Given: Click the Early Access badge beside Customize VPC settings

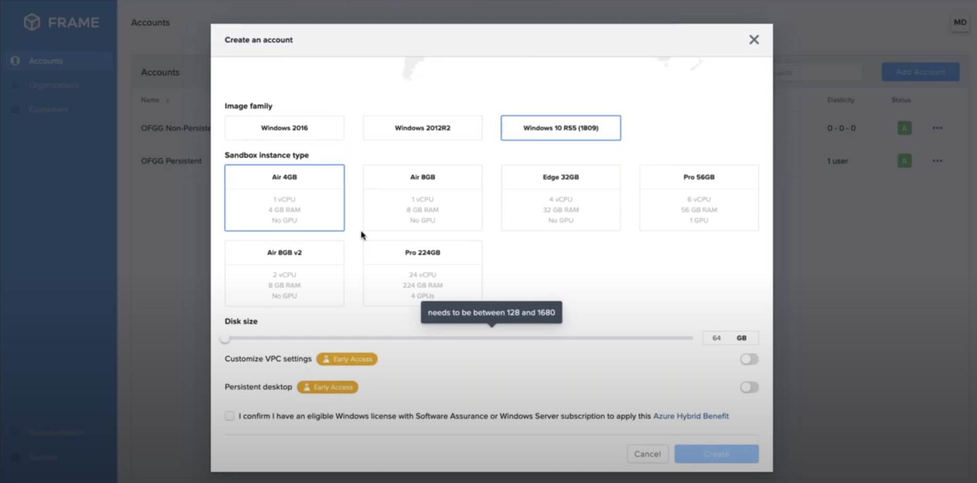Looking at the screenshot, I should 347,359.
